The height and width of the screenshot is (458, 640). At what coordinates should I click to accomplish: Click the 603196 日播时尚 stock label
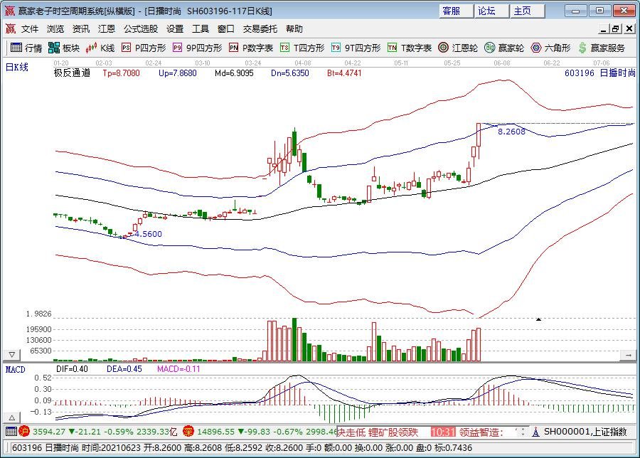(600, 73)
